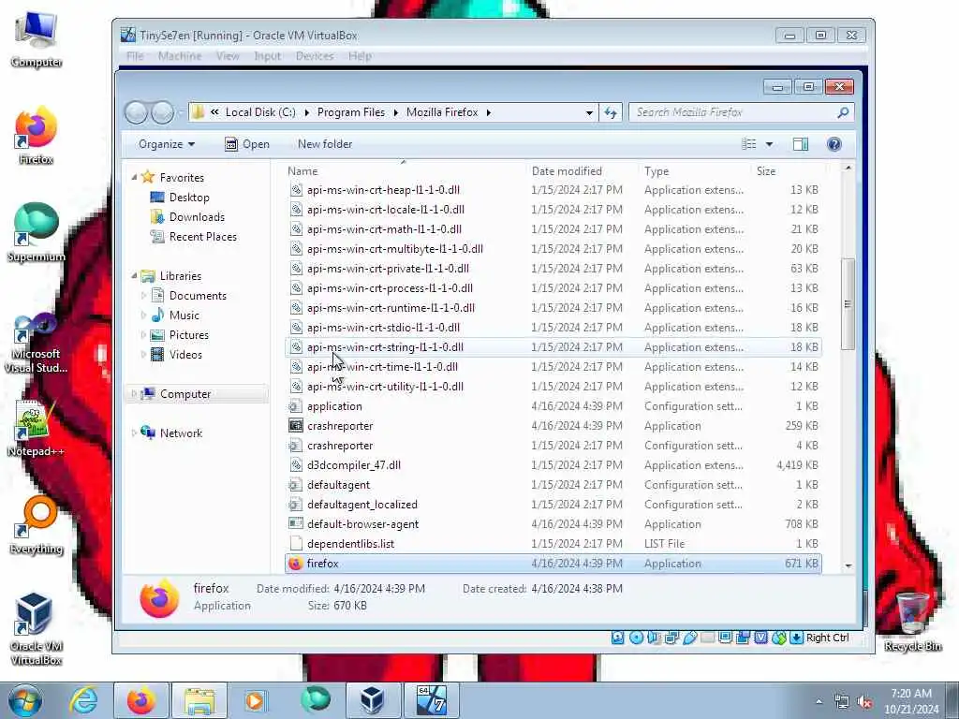Click the Windows Start orb
Viewport: 959px width, 719px height.
25,700
